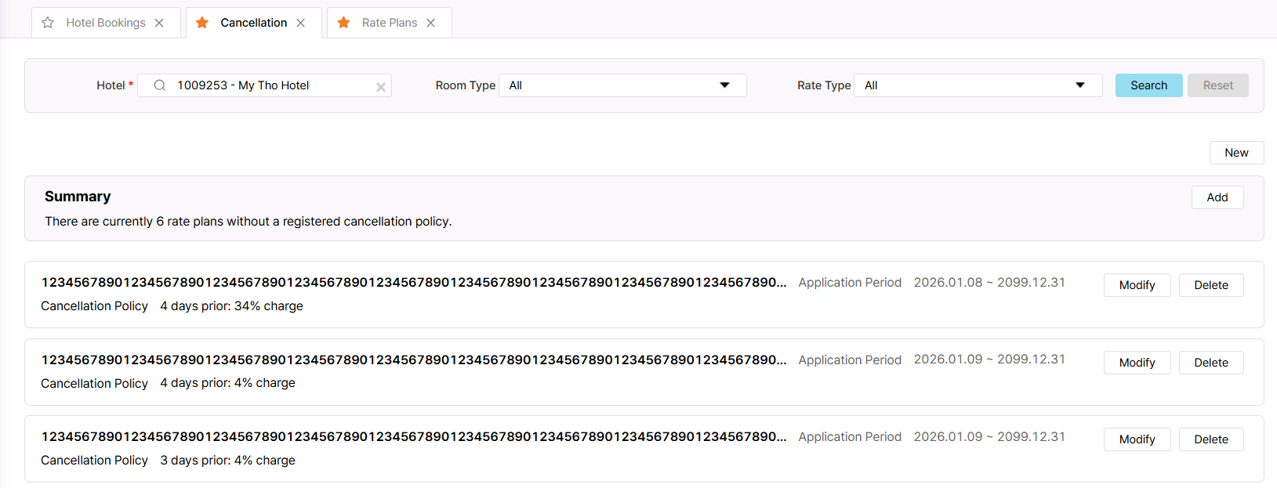
Task: Delete the 34% charge cancellation policy
Action: coord(1210,285)
